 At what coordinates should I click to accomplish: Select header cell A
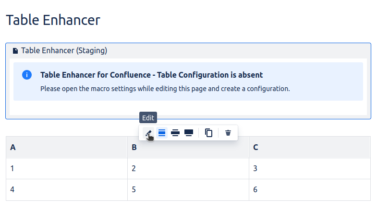tap(66, 147)
